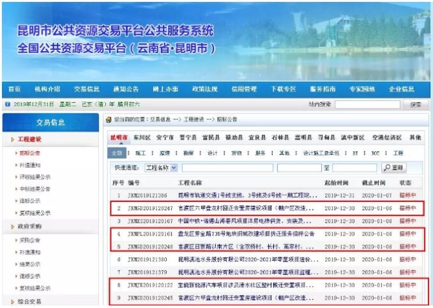
Task: Click the home icon in the breadcrumb bar
Action: 109,120
